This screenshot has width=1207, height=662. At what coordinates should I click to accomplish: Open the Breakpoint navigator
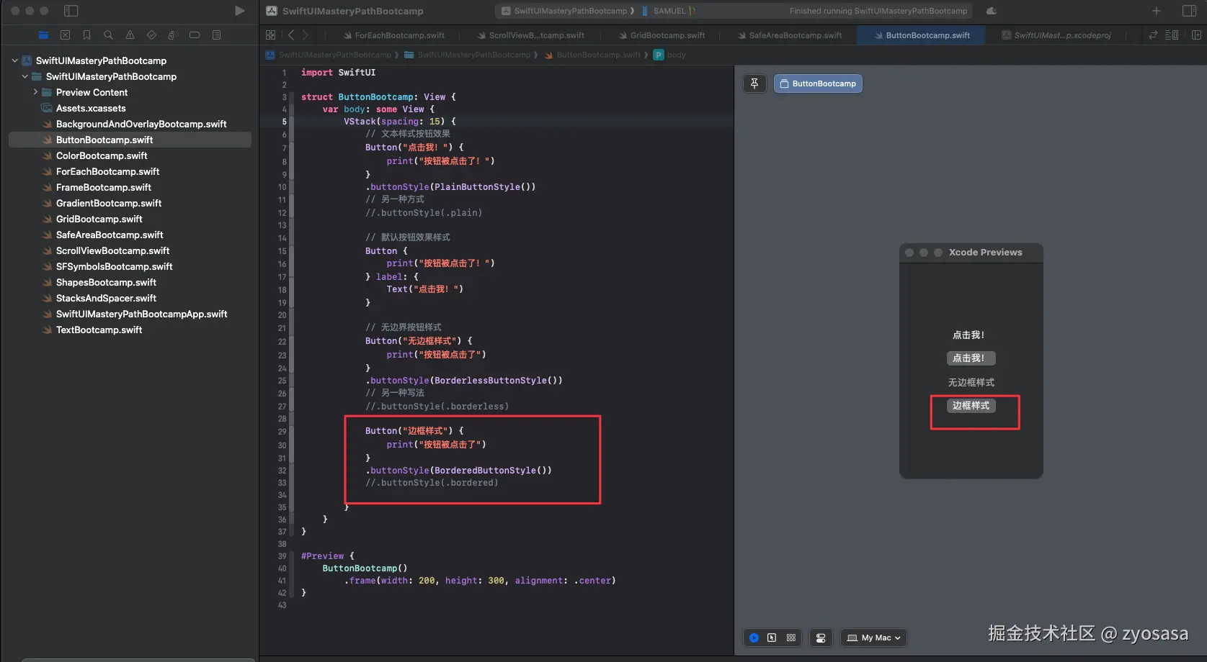195,35
